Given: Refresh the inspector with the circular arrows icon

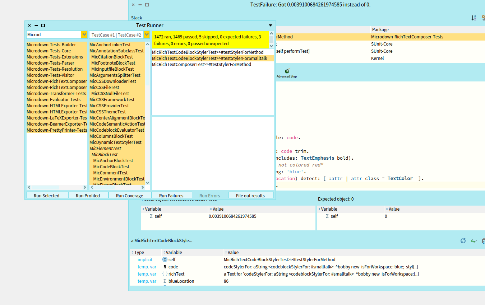Looking at the screenshot, I should pyautogui.click(x=463, y=241).
